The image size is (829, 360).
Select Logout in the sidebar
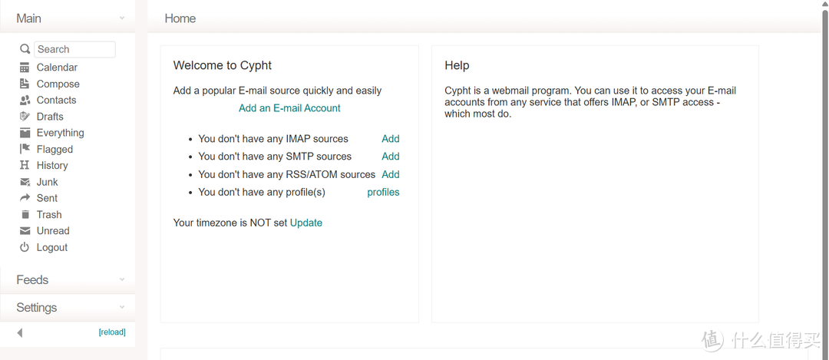[52, 247]
